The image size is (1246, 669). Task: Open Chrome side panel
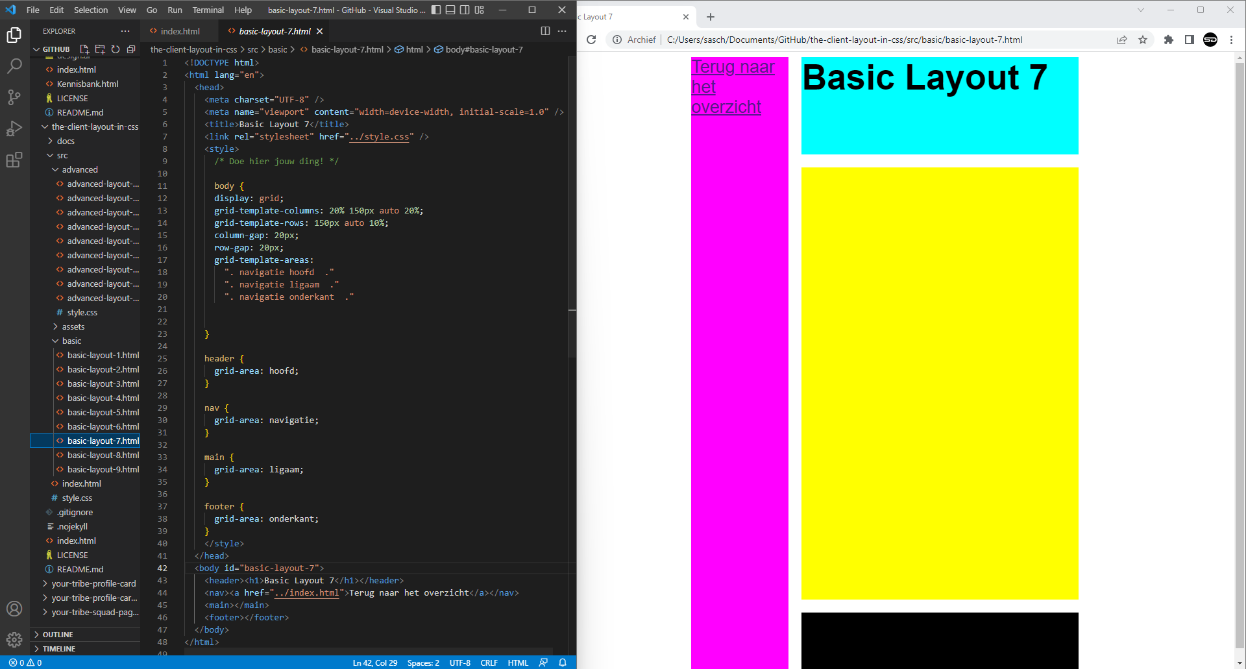(x=1190, y=40)
